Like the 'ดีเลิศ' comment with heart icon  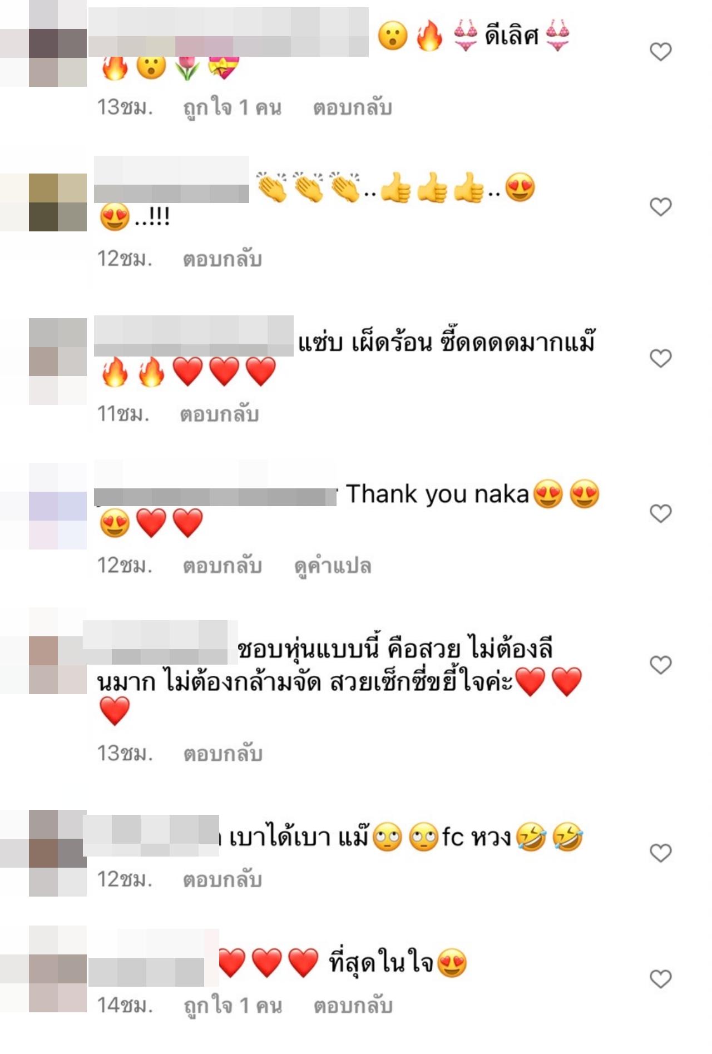(x=660, y=52)
